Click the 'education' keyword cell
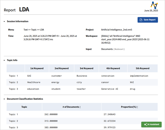Screen dimensions: 165x130 point(33,89)
